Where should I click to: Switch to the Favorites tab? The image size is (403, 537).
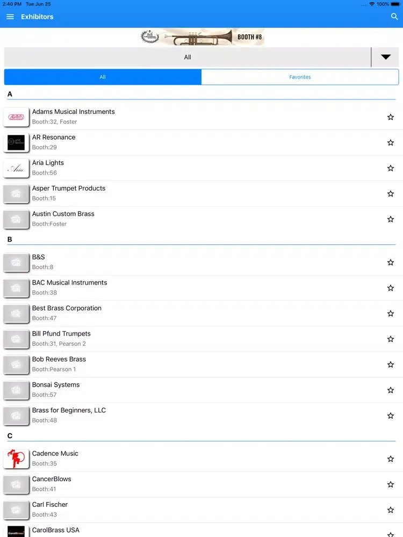point(300,77)
